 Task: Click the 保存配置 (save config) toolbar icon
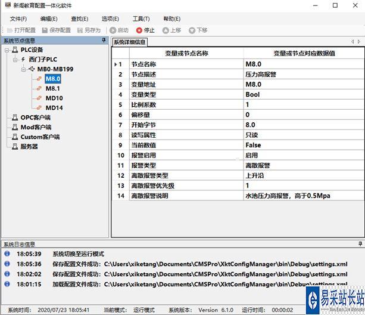44,30
